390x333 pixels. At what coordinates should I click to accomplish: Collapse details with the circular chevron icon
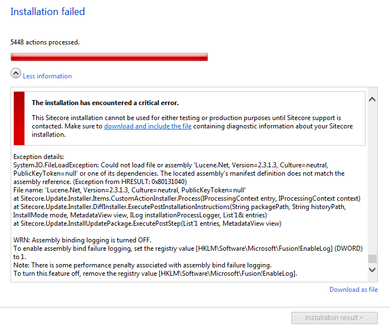coord(16,73)
